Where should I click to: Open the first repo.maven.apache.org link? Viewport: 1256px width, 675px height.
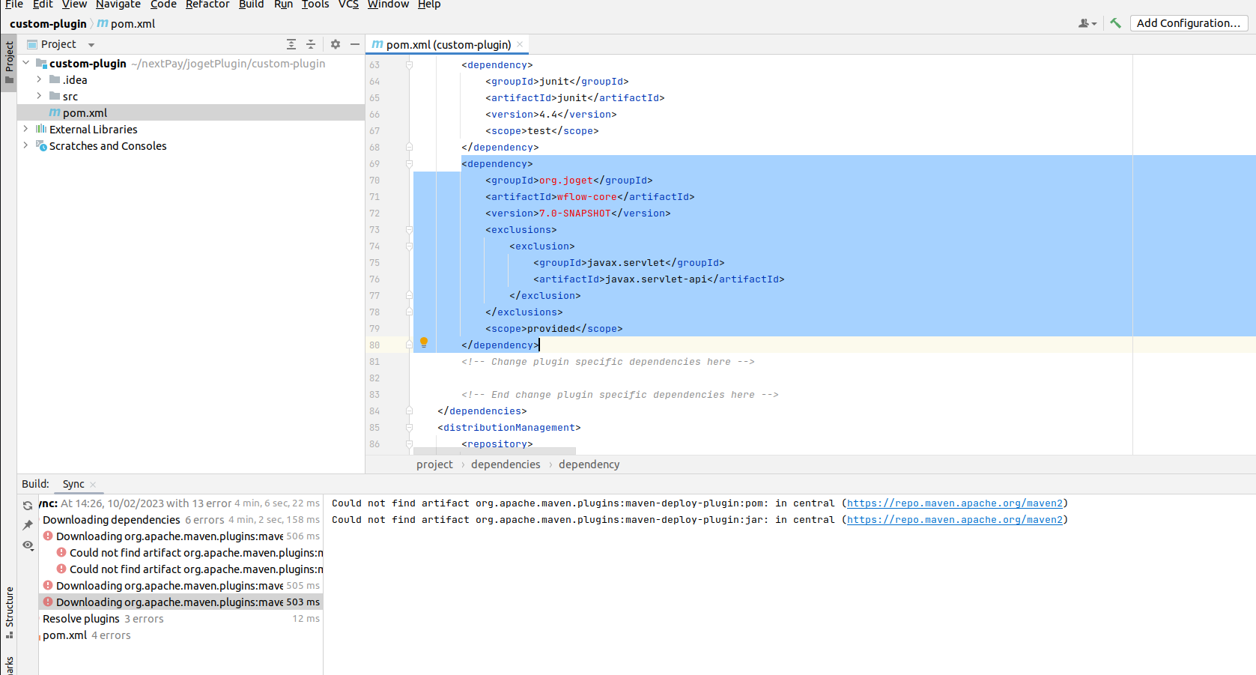pos(955,503)
